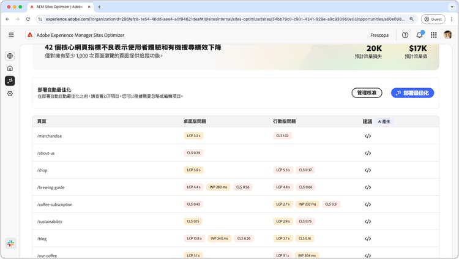Viewport: 459px width, 259px height.
Task: Select the /blog page row
Action: 236,239
